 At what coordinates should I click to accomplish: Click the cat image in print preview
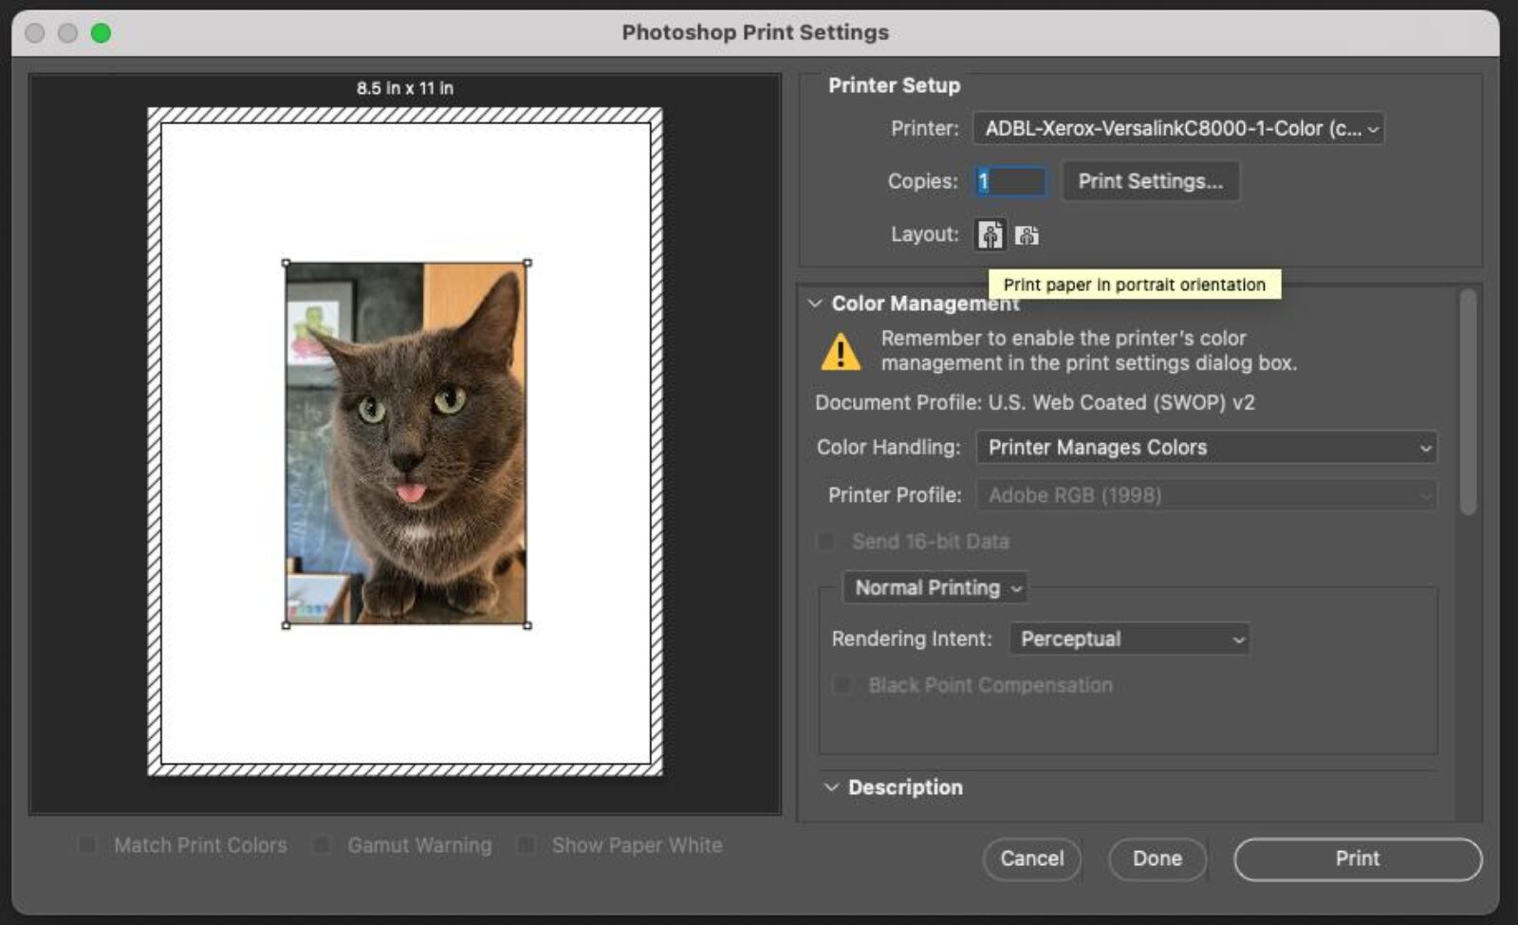click(406, 443)
